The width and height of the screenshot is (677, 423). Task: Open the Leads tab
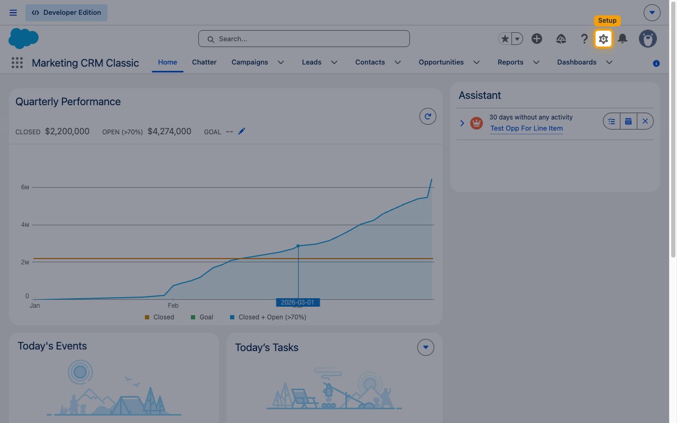coord(312,62)
